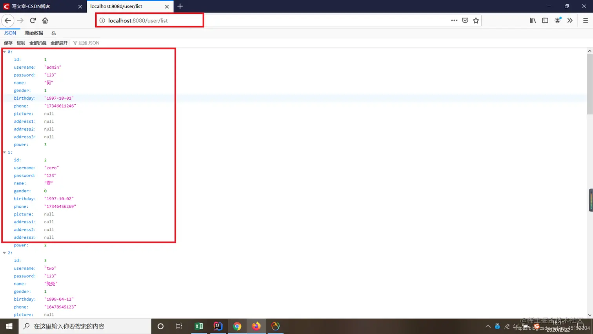The width and height of the screenshot is (593, 334).
Task: Select phone value "17346456269"
Action: (60, 206)
